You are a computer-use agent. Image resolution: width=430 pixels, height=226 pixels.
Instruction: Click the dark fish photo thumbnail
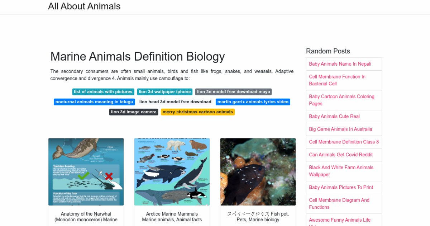click(258, 172)
